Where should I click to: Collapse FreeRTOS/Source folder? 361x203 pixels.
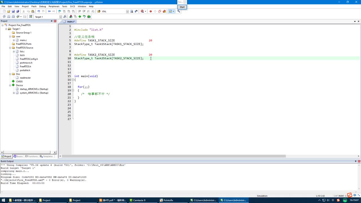pyautogui.click(x=10, y=48)
